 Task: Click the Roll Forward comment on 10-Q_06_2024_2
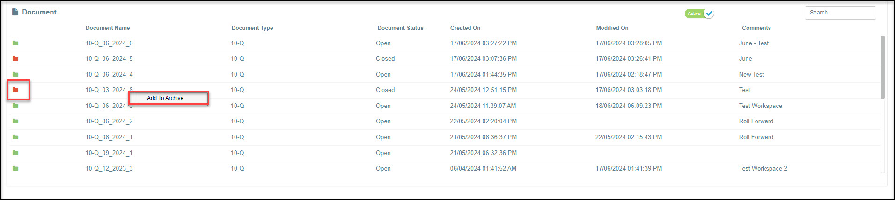[x=756, y=121]
